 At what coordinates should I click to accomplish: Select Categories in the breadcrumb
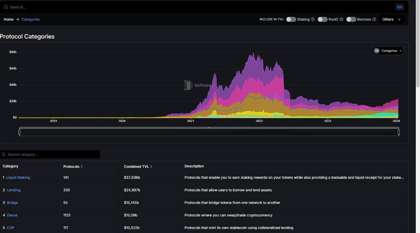click(31, 19)
